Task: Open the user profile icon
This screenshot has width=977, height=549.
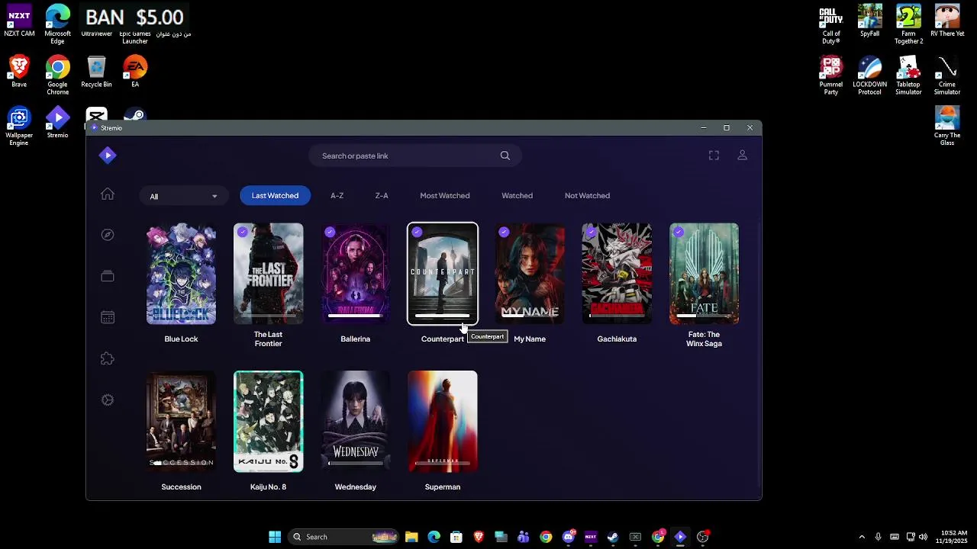Action: (x=742, y=156)
